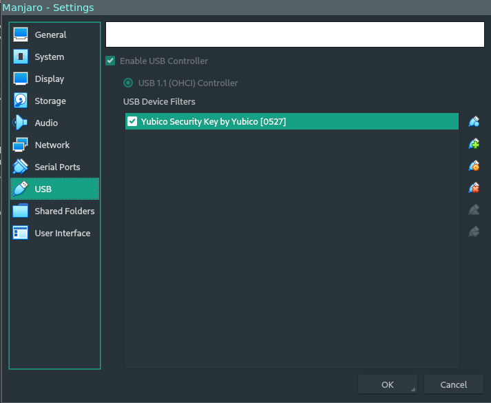Image resolution: width=491 pixels, height=403 pixels.
Task: Click the add empty USB filter icon
Action: coord(474,122)
